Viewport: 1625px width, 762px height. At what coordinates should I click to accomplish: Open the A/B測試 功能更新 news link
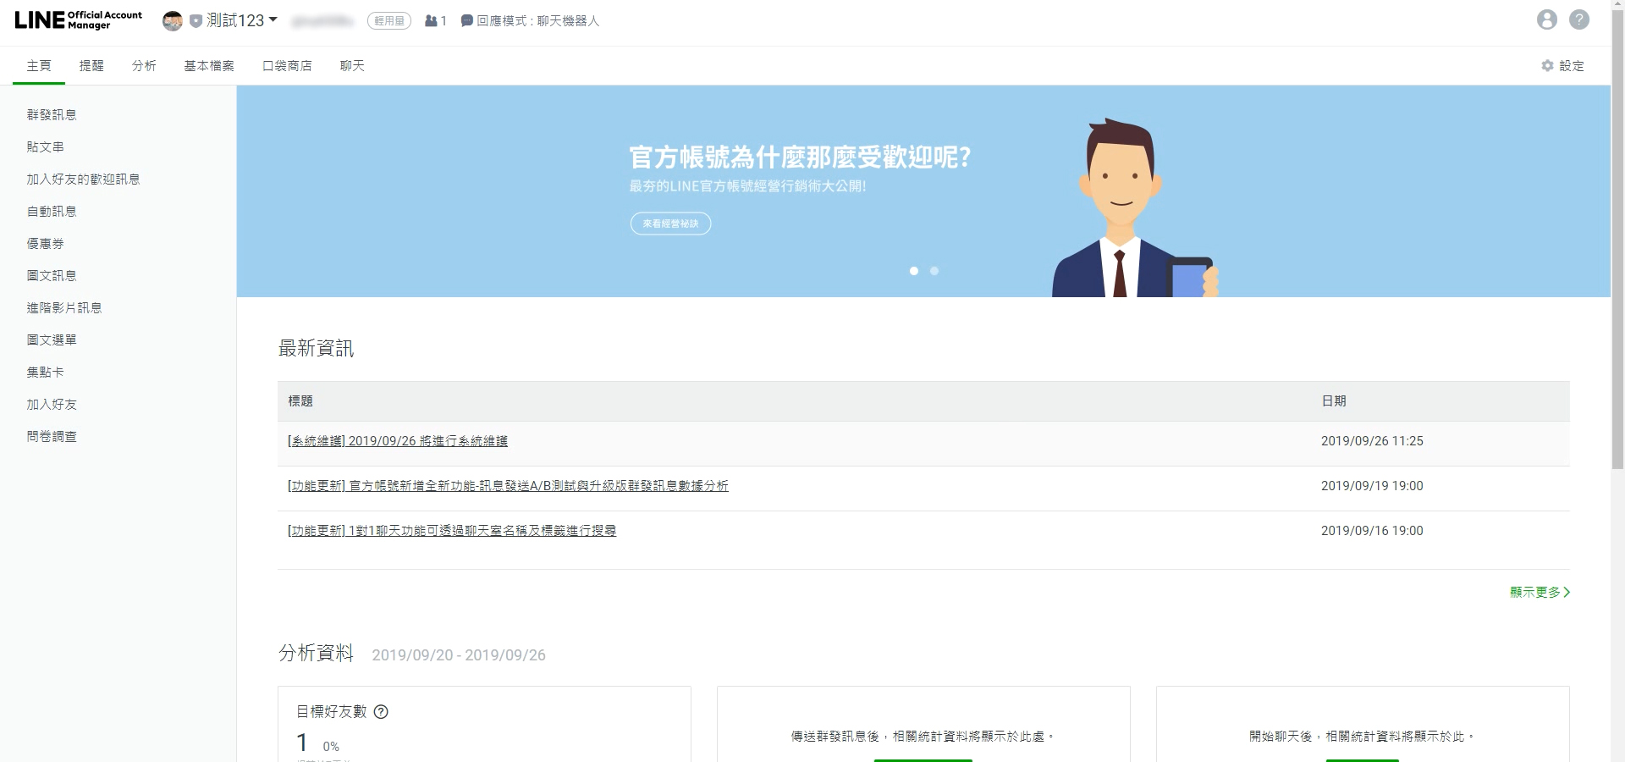(x=508, y=486)
